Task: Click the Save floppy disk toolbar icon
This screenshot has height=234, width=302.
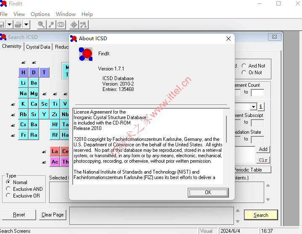Action: point(2,25)
